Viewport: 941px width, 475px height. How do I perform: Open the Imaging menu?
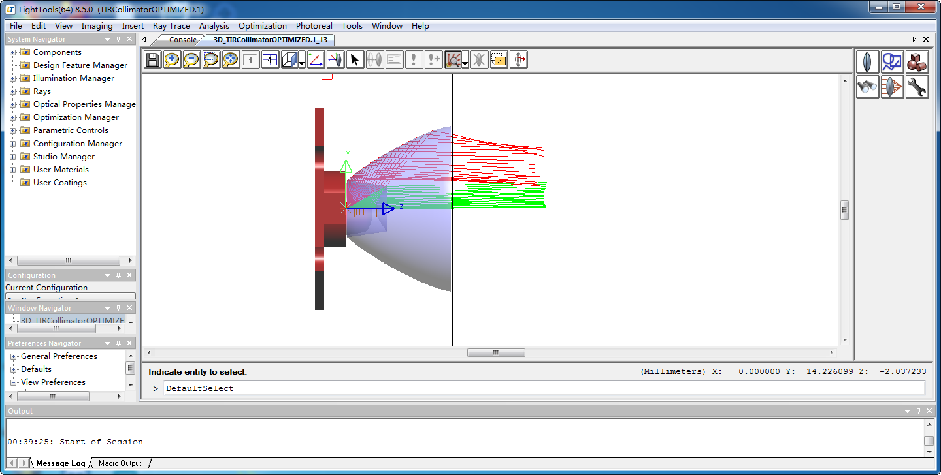tap(97, 26)
